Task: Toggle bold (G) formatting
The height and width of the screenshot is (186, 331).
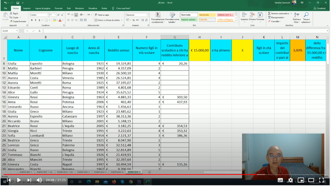Action: click(x=32, y=20)
